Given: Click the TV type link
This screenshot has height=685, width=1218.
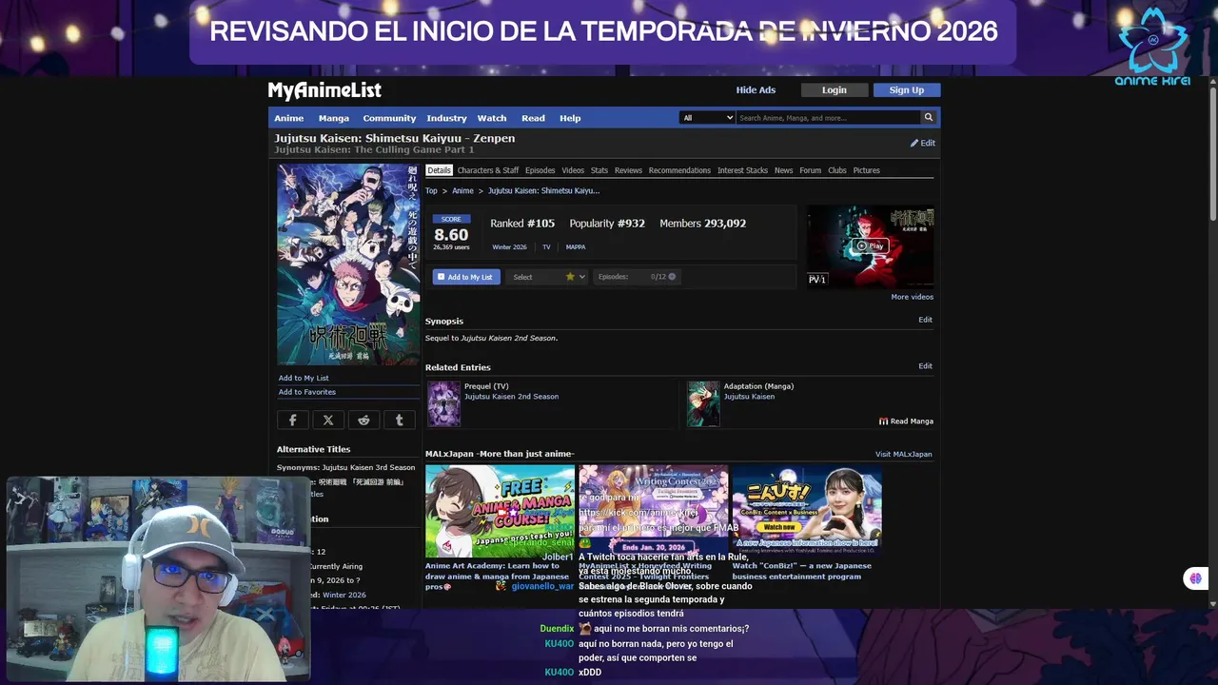Looking at the screenshot, I should [x=546, y=247].
